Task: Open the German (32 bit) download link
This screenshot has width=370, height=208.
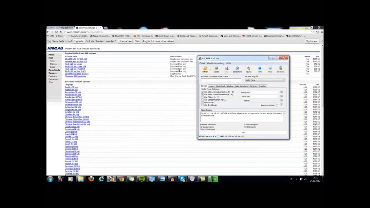Action: [72, 171]
